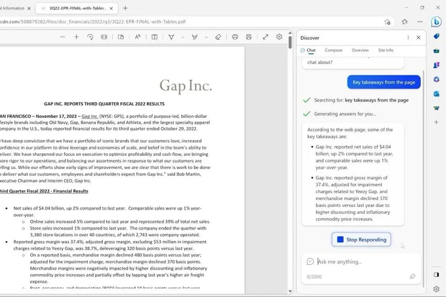The width and height of the screenshot is (446, 297).
Task: Rotate the PDF page
Action: (x=90, y=37)
